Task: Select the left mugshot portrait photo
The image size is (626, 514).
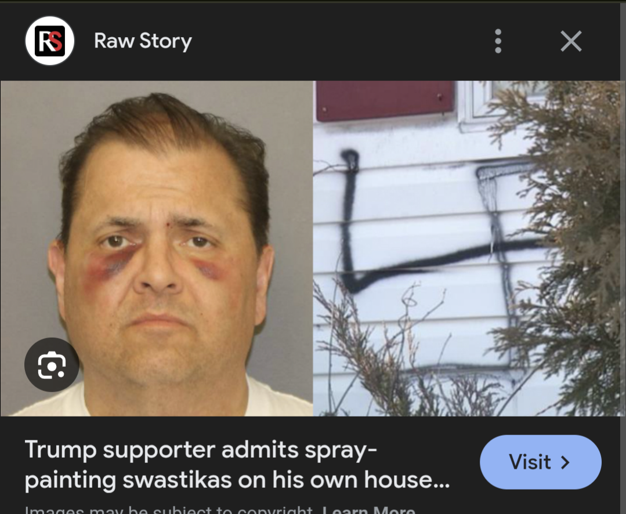Action: [157, 248]
